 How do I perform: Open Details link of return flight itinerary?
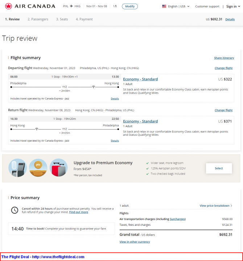point(115,141)
